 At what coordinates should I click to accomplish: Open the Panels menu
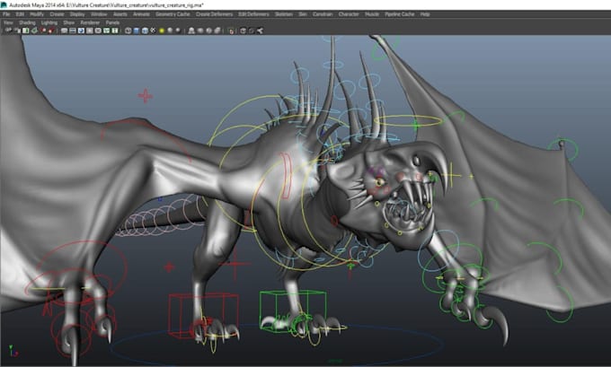(x=112, y=22)
